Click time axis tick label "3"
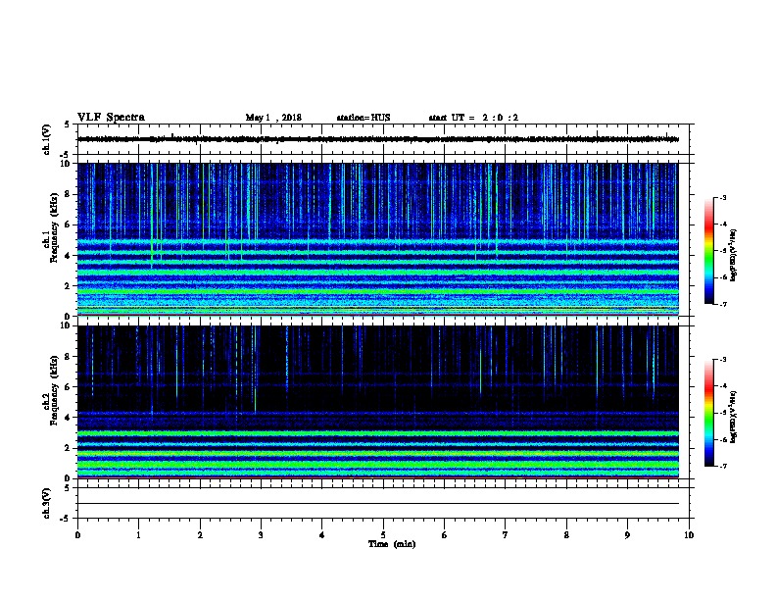 261,535
